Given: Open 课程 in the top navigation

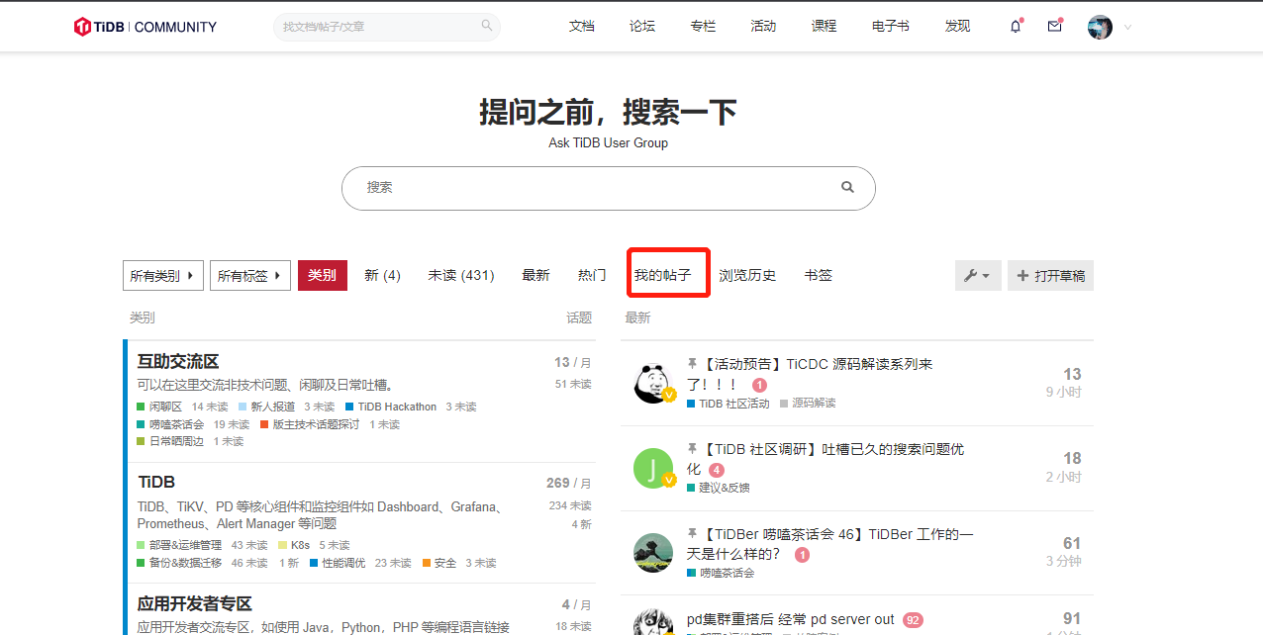Looking at the screenshot, I should click(824, 27).
